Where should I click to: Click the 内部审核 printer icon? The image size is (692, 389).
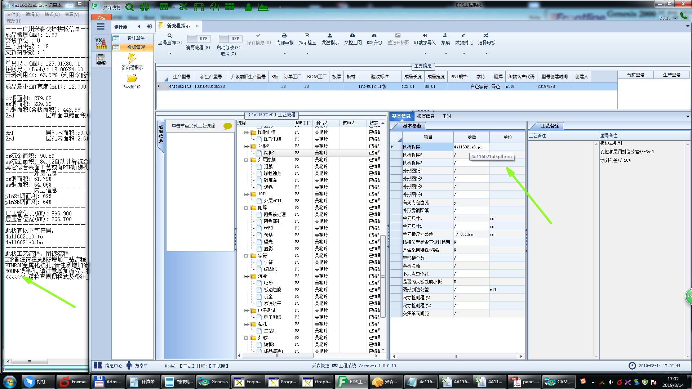pos(284,36)
